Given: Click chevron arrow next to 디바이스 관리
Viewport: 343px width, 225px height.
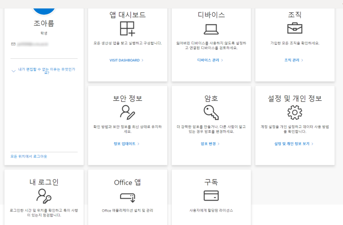Looking at the screenshot, I should pyautogui.click(x=222, y=60).
